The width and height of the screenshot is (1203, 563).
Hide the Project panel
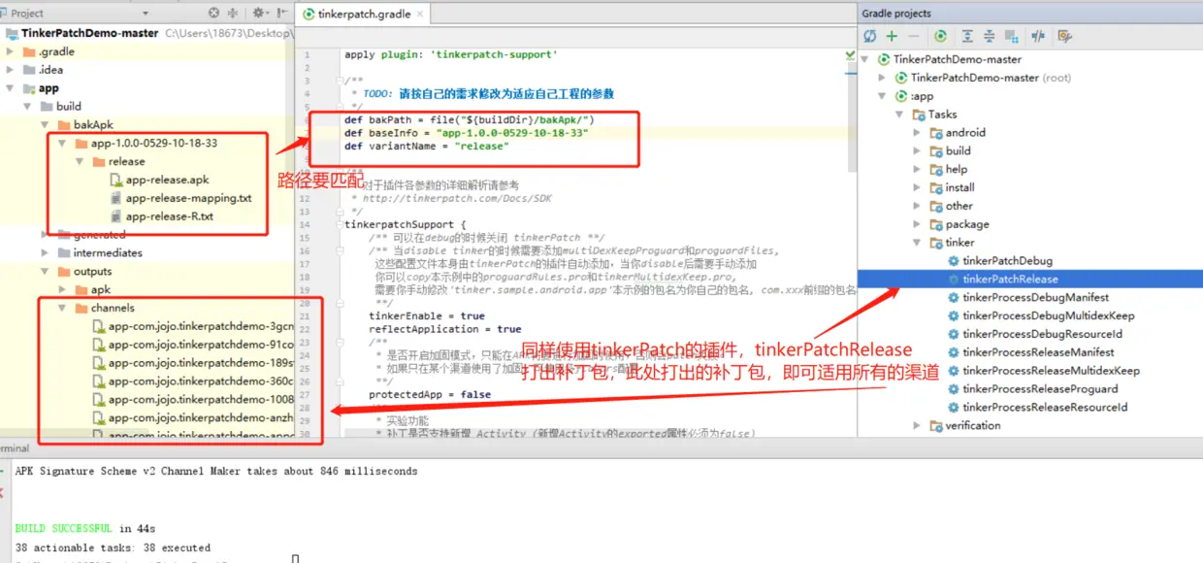tap(282, 14)
